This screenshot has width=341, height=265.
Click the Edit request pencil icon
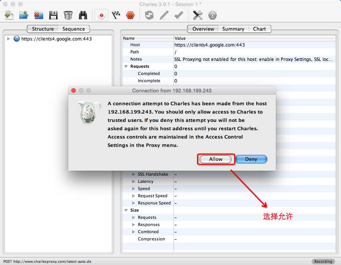pos(164,16)
